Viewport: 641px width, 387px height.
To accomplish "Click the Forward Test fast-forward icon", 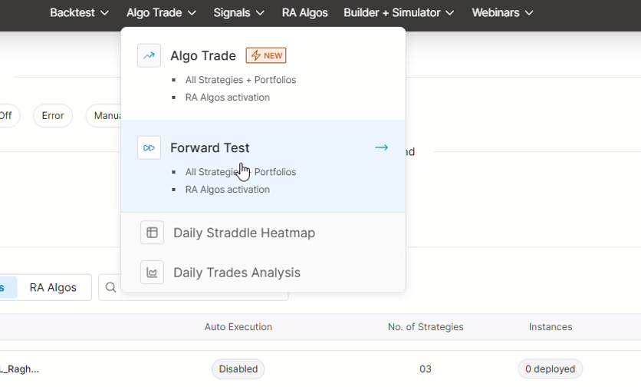I will tap(149, 147).
